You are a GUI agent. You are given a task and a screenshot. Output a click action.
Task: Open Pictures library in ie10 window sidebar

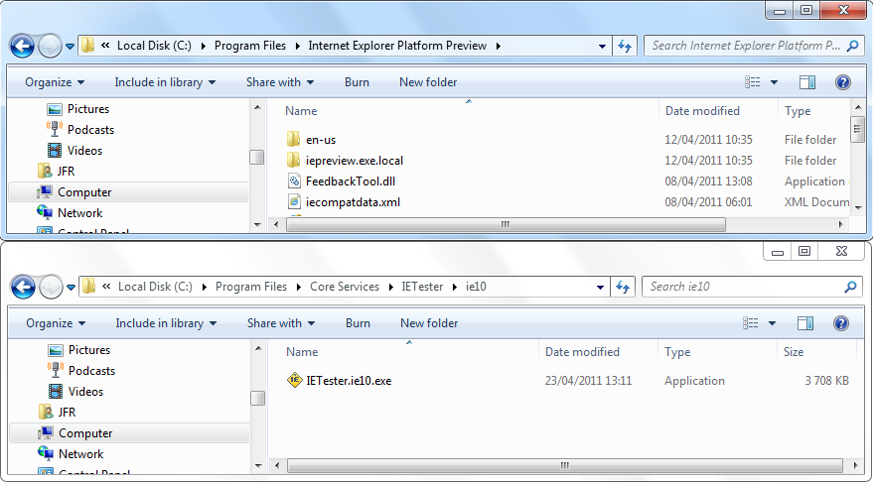(79, 350)
